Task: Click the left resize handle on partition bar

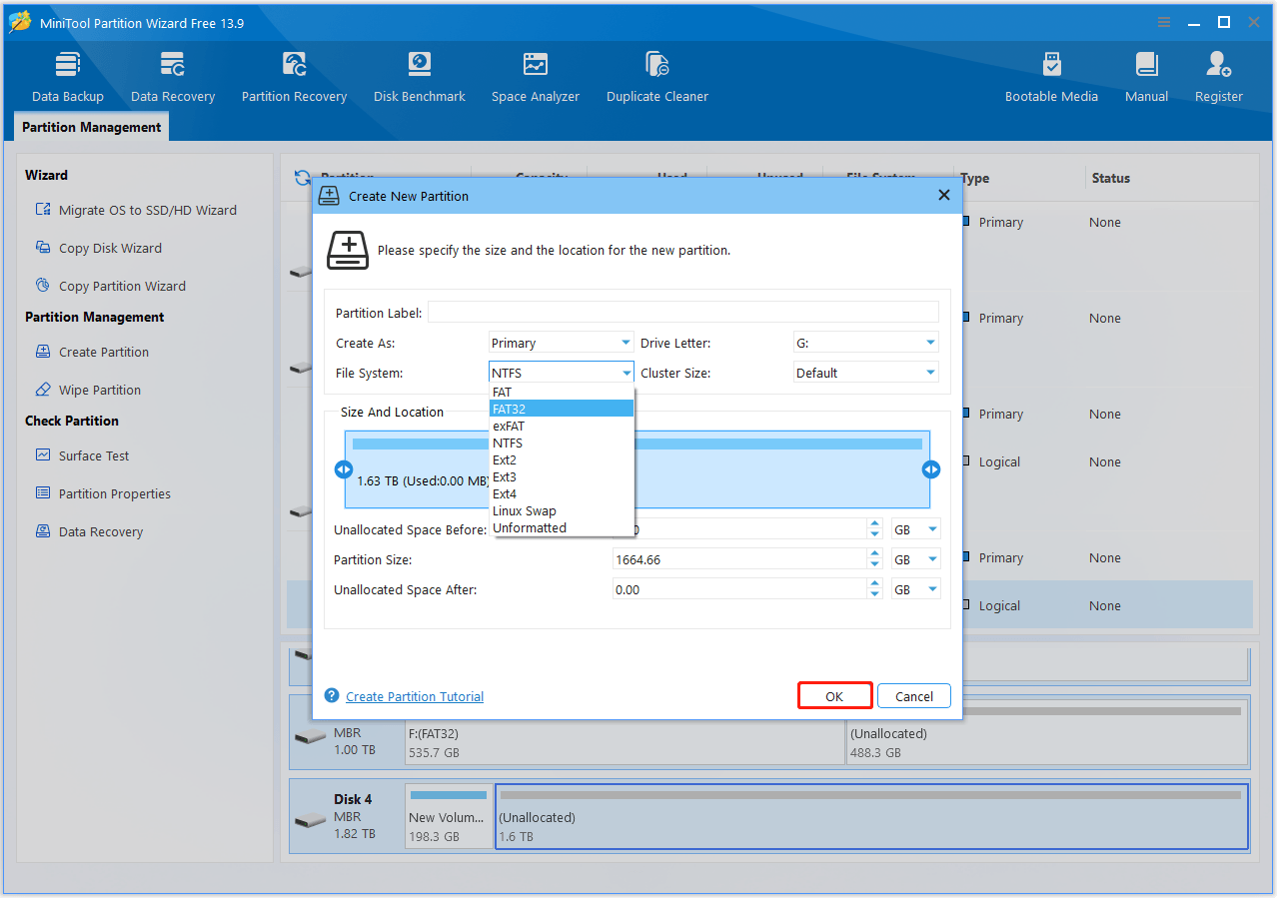Action: pyautogui.click(x=344, y=469)
